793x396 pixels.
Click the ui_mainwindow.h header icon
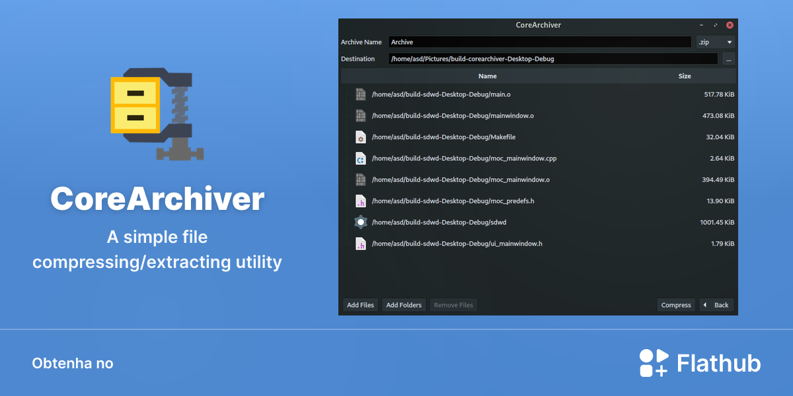tap(360, 244)
